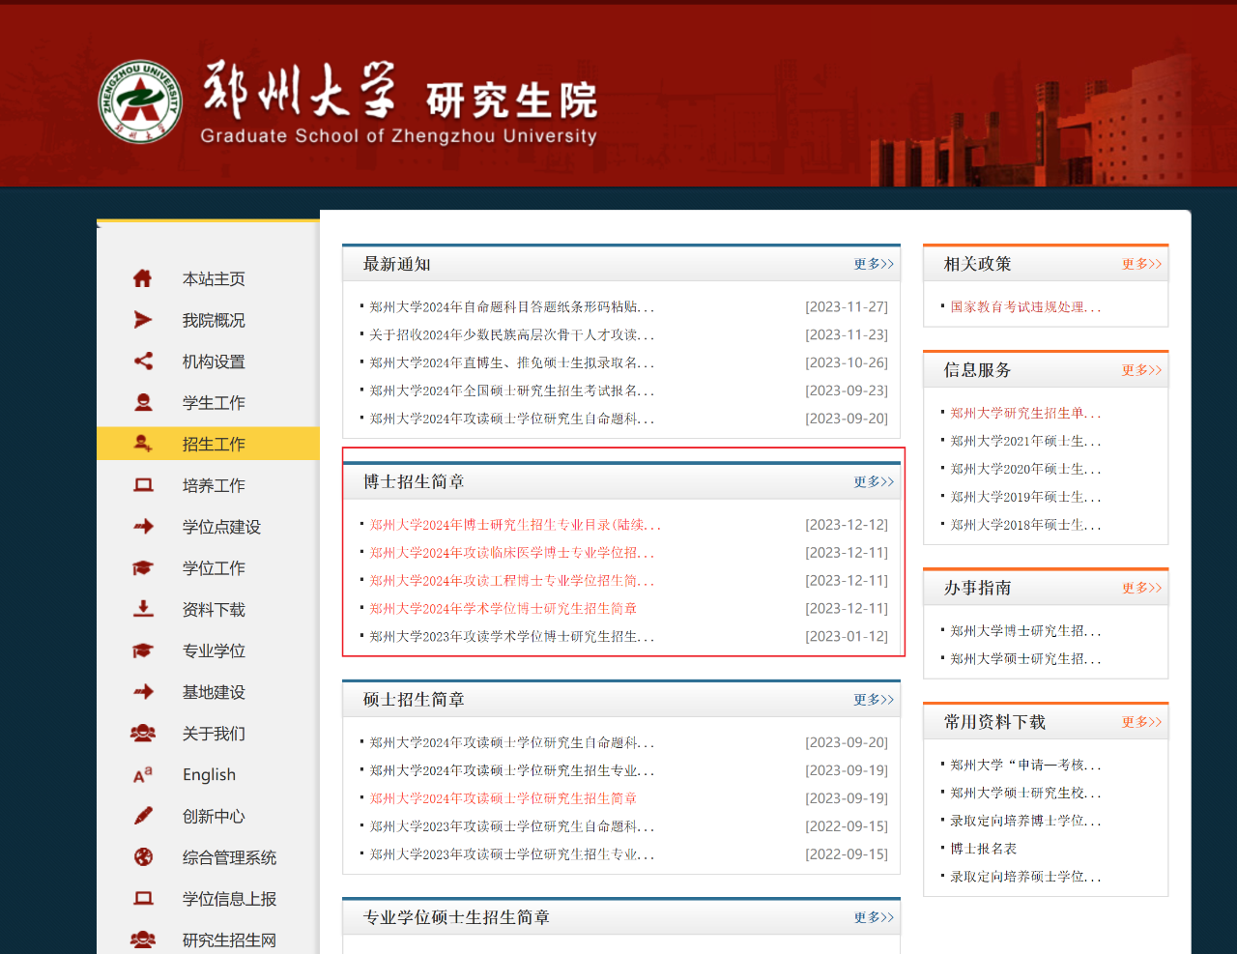Click the Zhengzhou University round logo
The height and width of the screenshot is (954, 1237).
click(x=141, y=101)
